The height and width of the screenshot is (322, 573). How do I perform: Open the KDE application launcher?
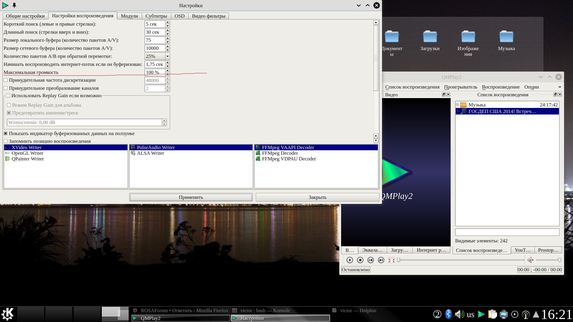(7, 314)
